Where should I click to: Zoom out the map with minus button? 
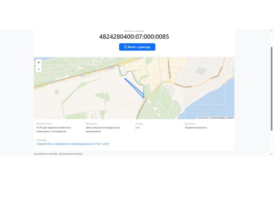(39, 69)
